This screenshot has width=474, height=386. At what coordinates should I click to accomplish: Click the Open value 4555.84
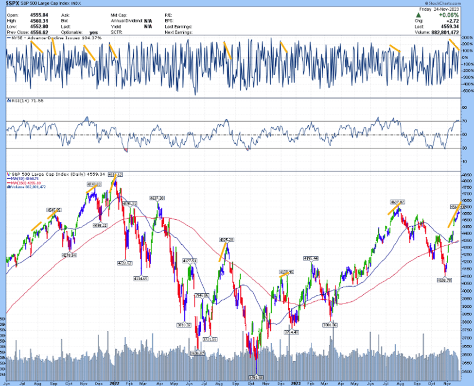(x=39, y=15)
